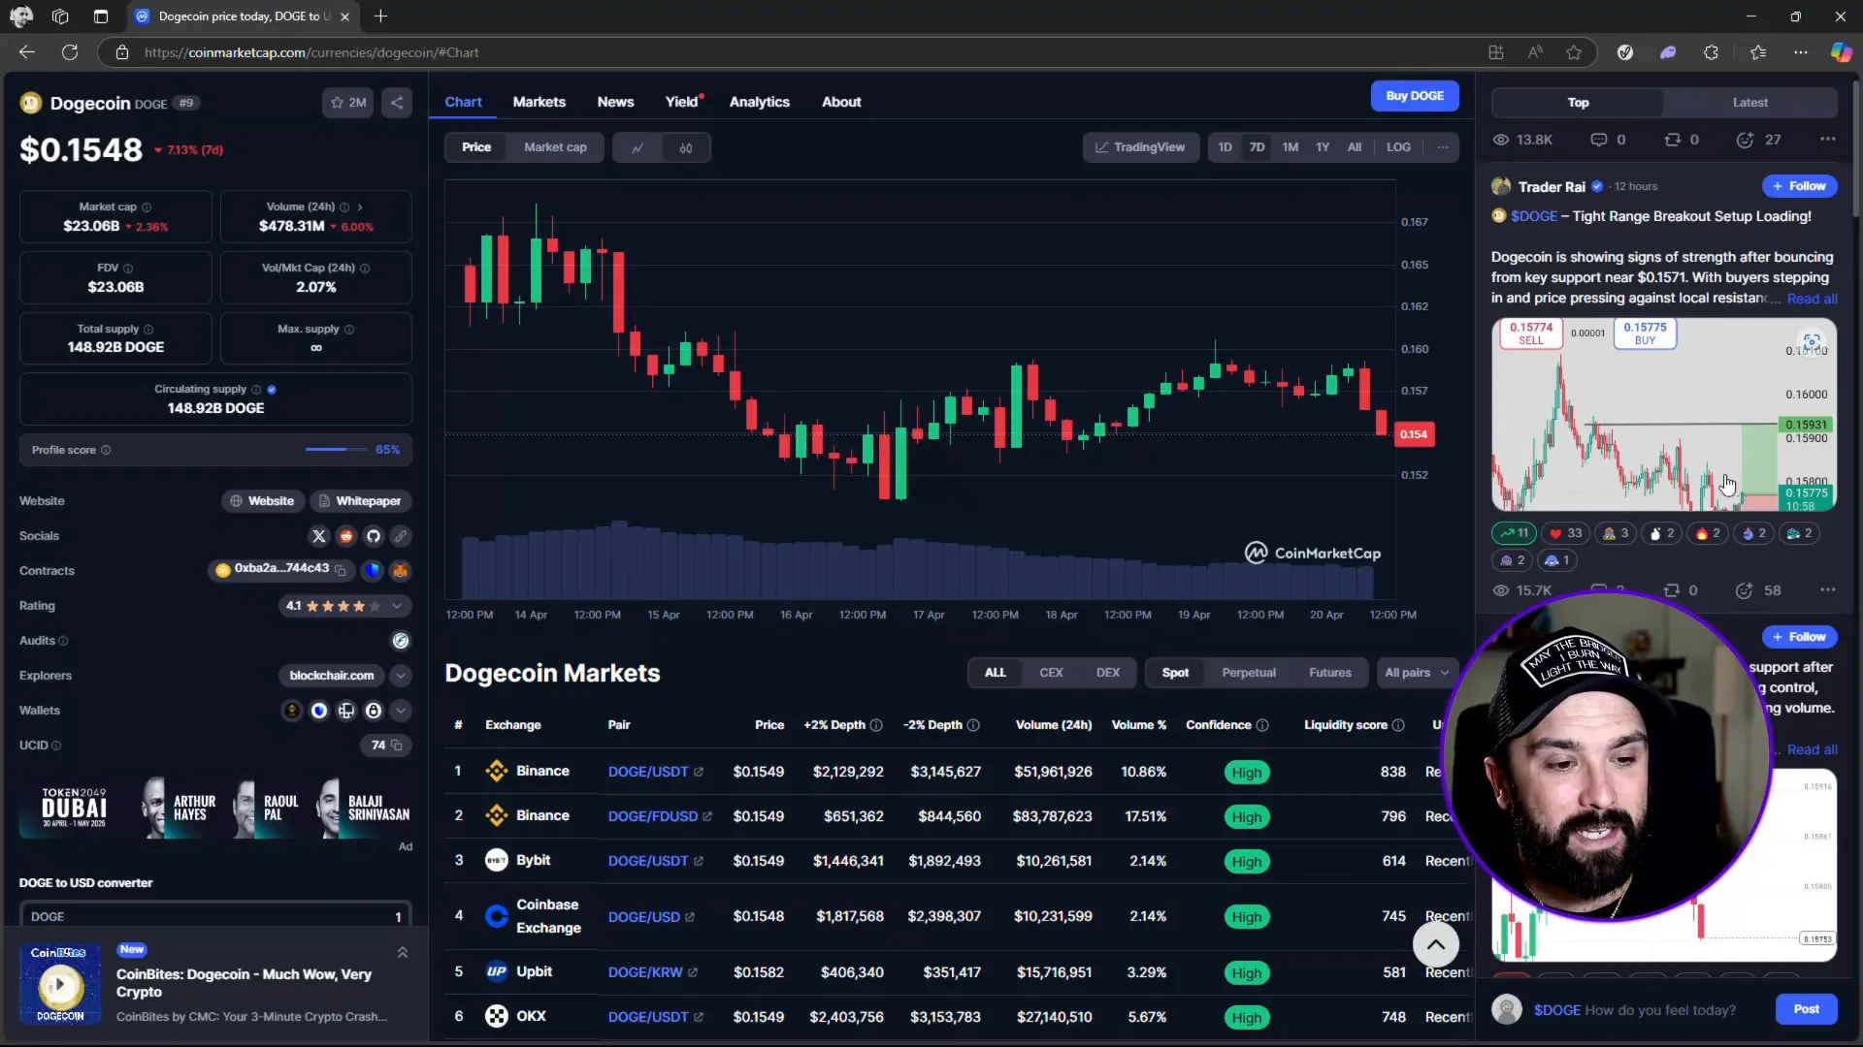1863x1047 pixels.
Task: Click the share icon next to Dogecoin
Action: pos(397,103)
